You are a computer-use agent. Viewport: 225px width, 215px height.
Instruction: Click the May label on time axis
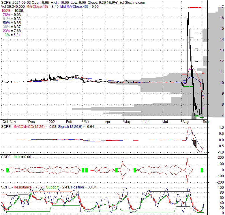127,122
